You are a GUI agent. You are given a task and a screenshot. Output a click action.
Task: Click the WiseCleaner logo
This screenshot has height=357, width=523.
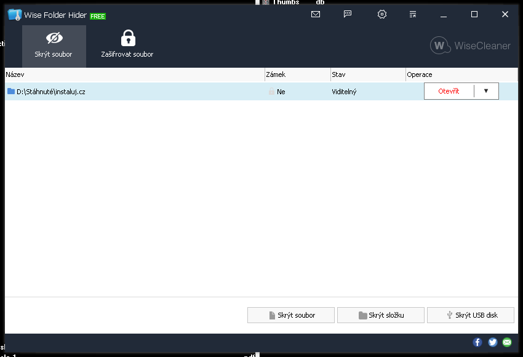[470, 46]
